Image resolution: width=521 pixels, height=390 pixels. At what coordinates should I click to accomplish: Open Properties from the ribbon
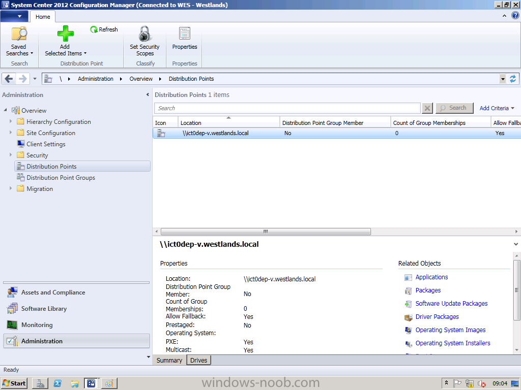click(x=184, y=39)
